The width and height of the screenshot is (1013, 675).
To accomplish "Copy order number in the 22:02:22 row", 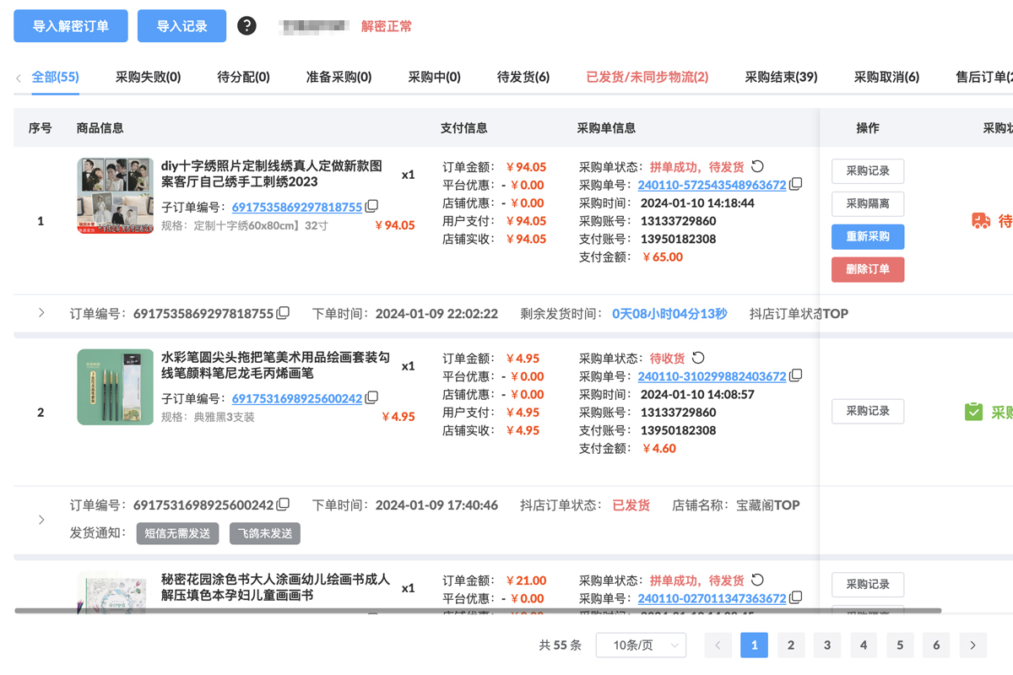I will point(284,313).
